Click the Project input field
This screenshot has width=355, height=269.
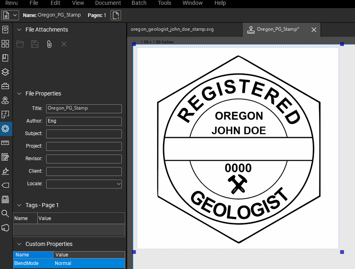coord(84,146)
